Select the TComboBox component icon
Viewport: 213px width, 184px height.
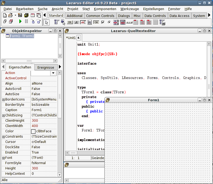point(123,22)
